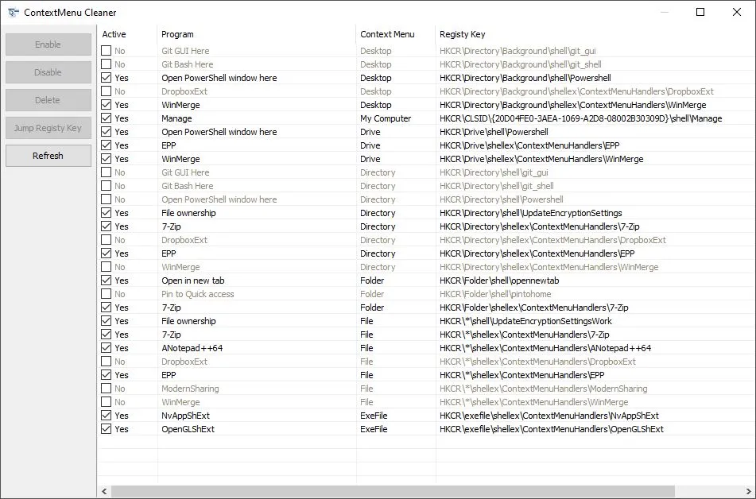
Task: Select the 'ModernSharing' program entry
Action: (x=190, y=388)
